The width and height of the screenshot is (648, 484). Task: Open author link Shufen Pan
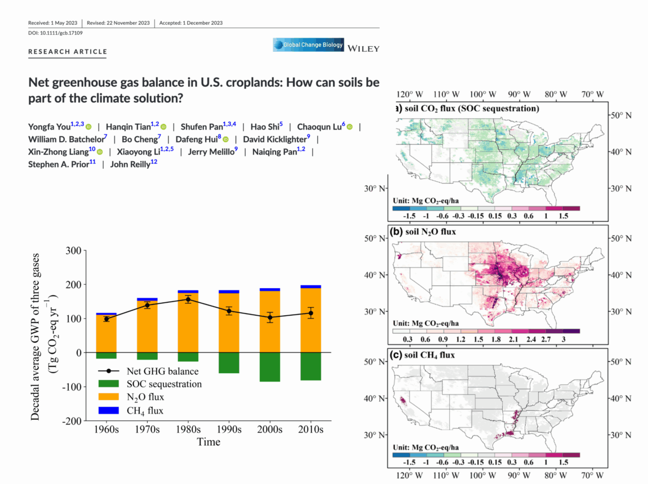201,127
